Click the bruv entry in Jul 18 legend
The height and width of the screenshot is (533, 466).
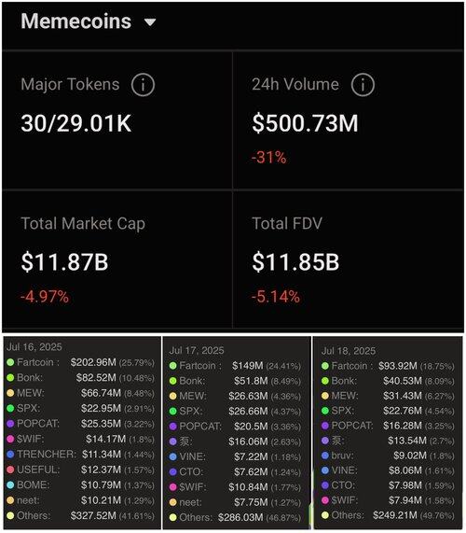(x=388, y=456)
